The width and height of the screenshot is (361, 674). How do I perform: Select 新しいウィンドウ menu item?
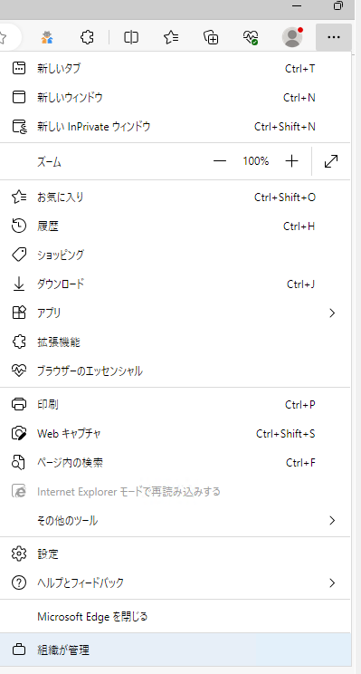[176, 97]
